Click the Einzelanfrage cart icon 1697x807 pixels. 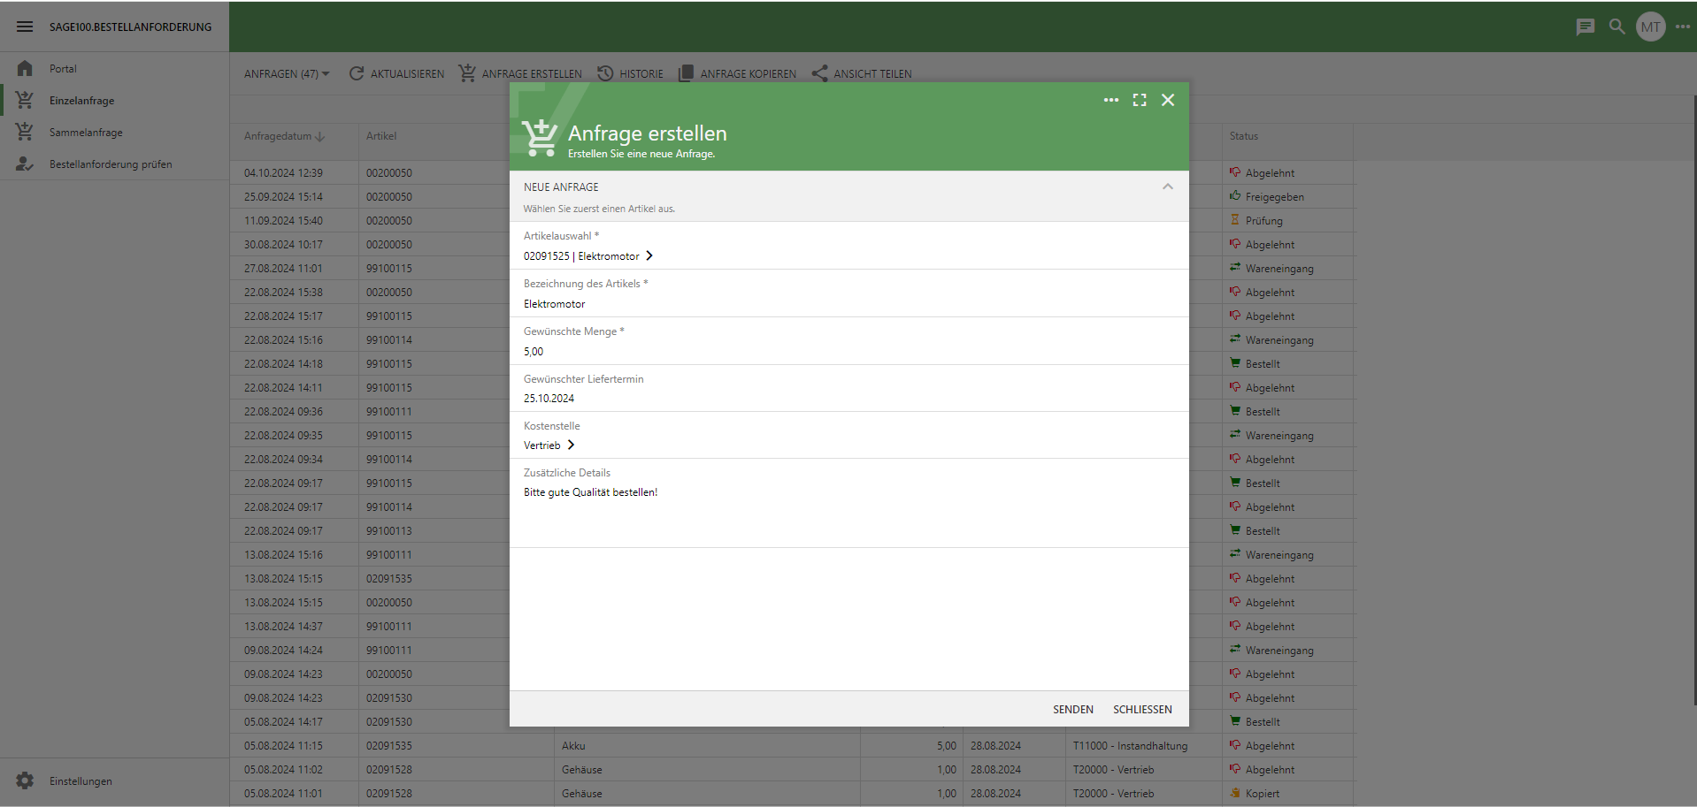click(25, 100)
